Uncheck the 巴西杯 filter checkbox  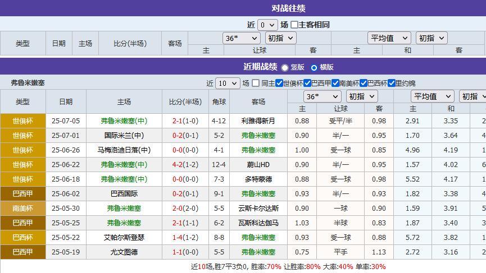[x=364, y=83]
